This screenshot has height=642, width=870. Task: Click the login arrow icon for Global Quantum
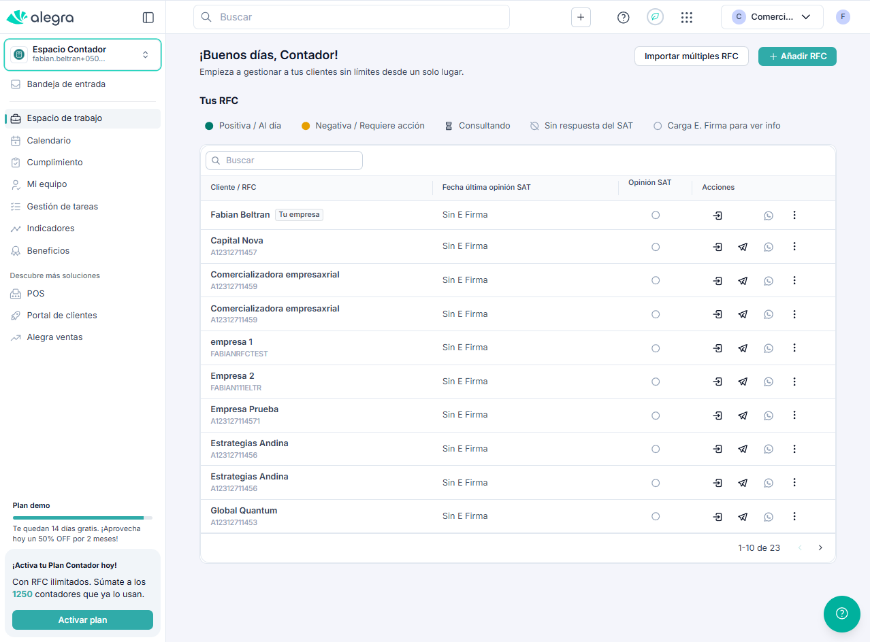tap(718, 517)
